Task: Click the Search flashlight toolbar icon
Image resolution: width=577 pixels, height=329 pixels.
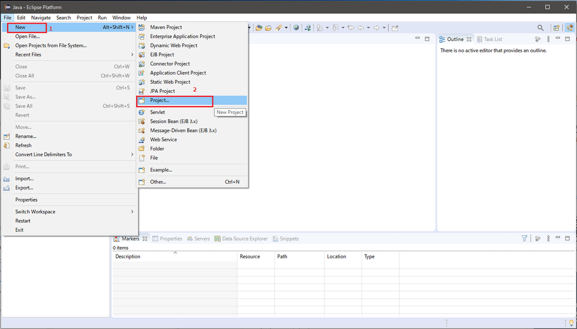Action: click(x=278, y=27)
